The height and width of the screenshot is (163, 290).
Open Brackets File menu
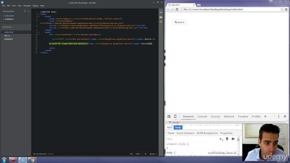pyautogui.click(x=4, y=6)
